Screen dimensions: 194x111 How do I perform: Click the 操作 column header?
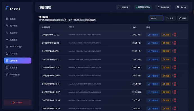click(148, 27)
